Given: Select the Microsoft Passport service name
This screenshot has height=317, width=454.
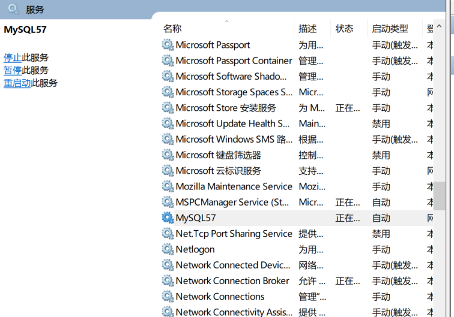Looking at the screenshot, I should 213,45.
